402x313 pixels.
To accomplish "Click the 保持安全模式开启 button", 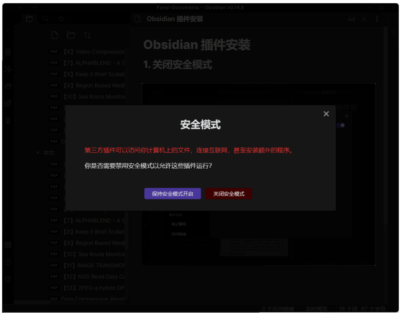I will pyautogui.click(x=172, y=194).
